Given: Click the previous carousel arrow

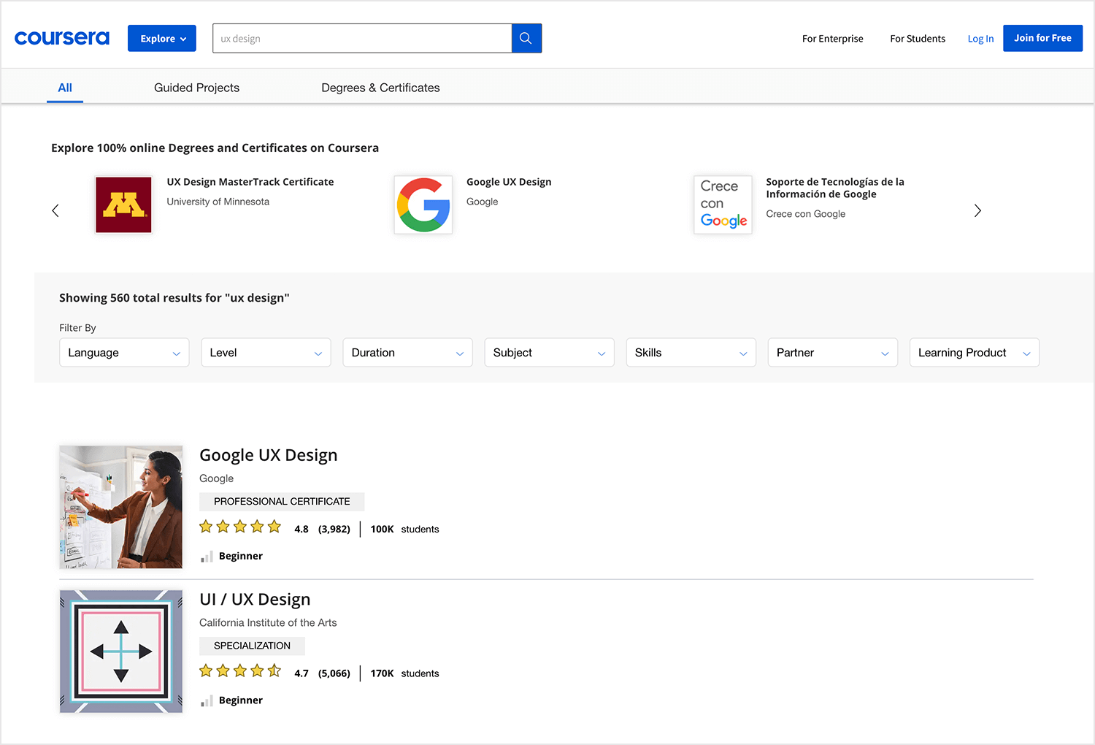Looking at the screenshot, I should point(55,210).
